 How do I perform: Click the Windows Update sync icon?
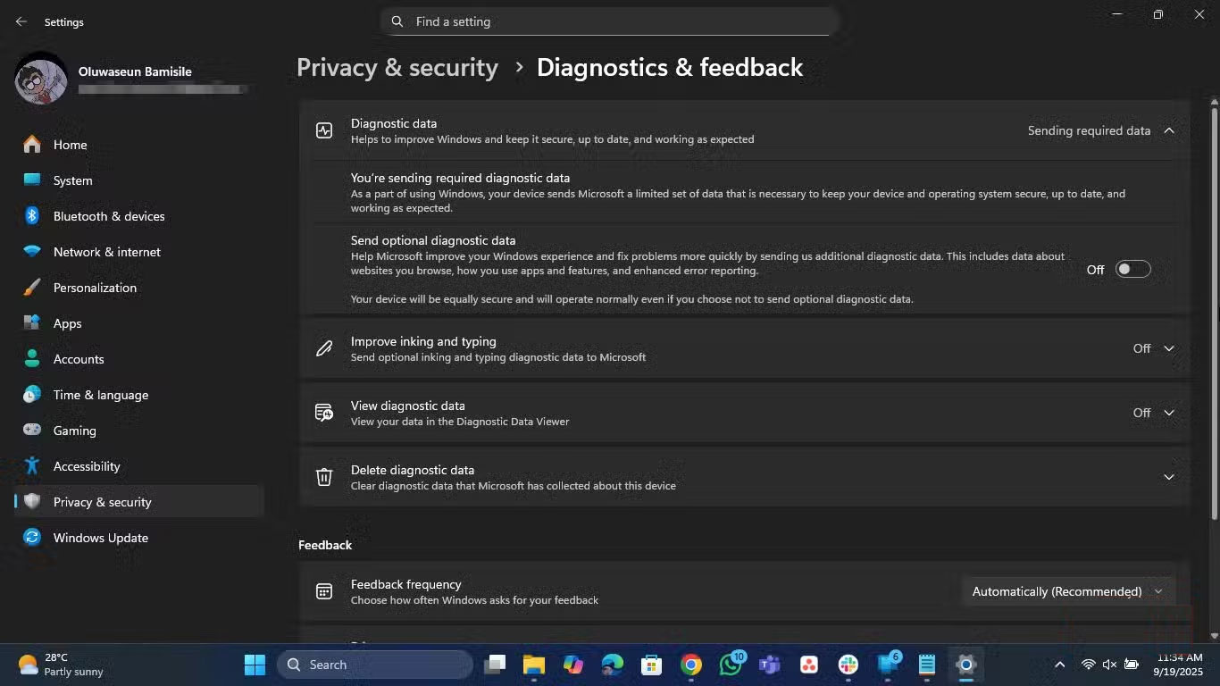pos(32,538)
